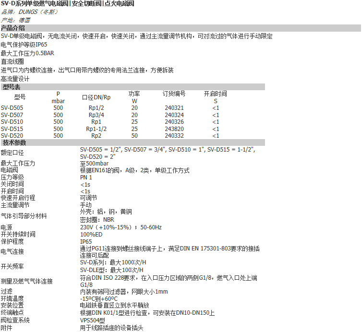Viewport: 362px width, 332px height.
Task: Select model cell 'SV-D515'
Action: coord(12,129)
